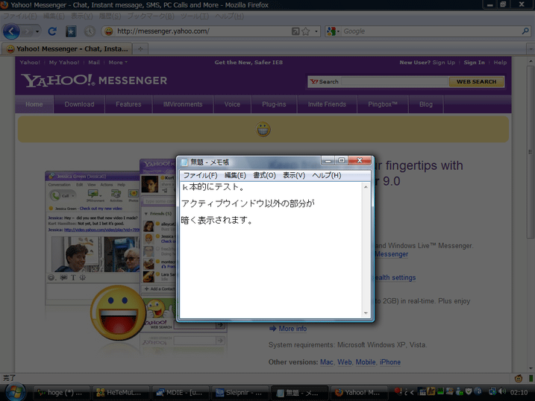Open Google search engine selector
Viewport: 535px width, 401px height.
(333, 31)
